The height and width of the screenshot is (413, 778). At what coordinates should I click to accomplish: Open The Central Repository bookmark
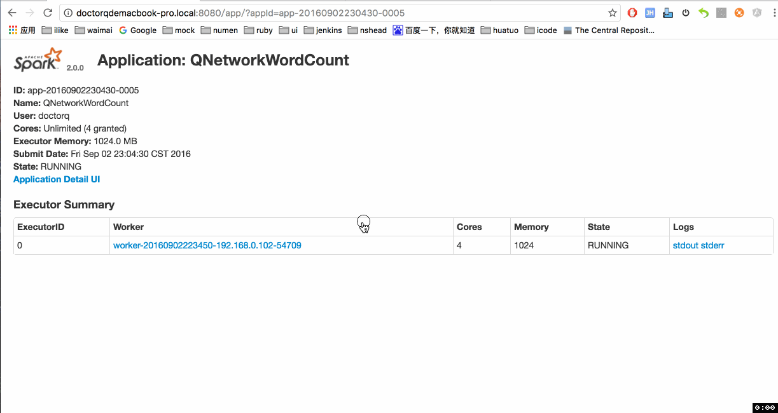609,30
